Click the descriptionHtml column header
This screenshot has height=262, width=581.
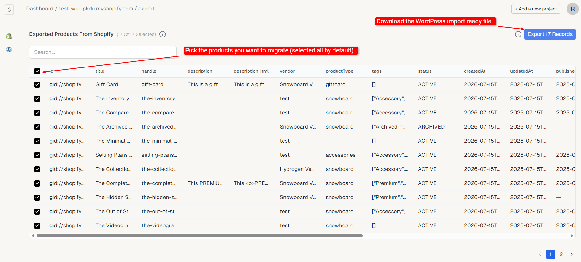(251, 71)
